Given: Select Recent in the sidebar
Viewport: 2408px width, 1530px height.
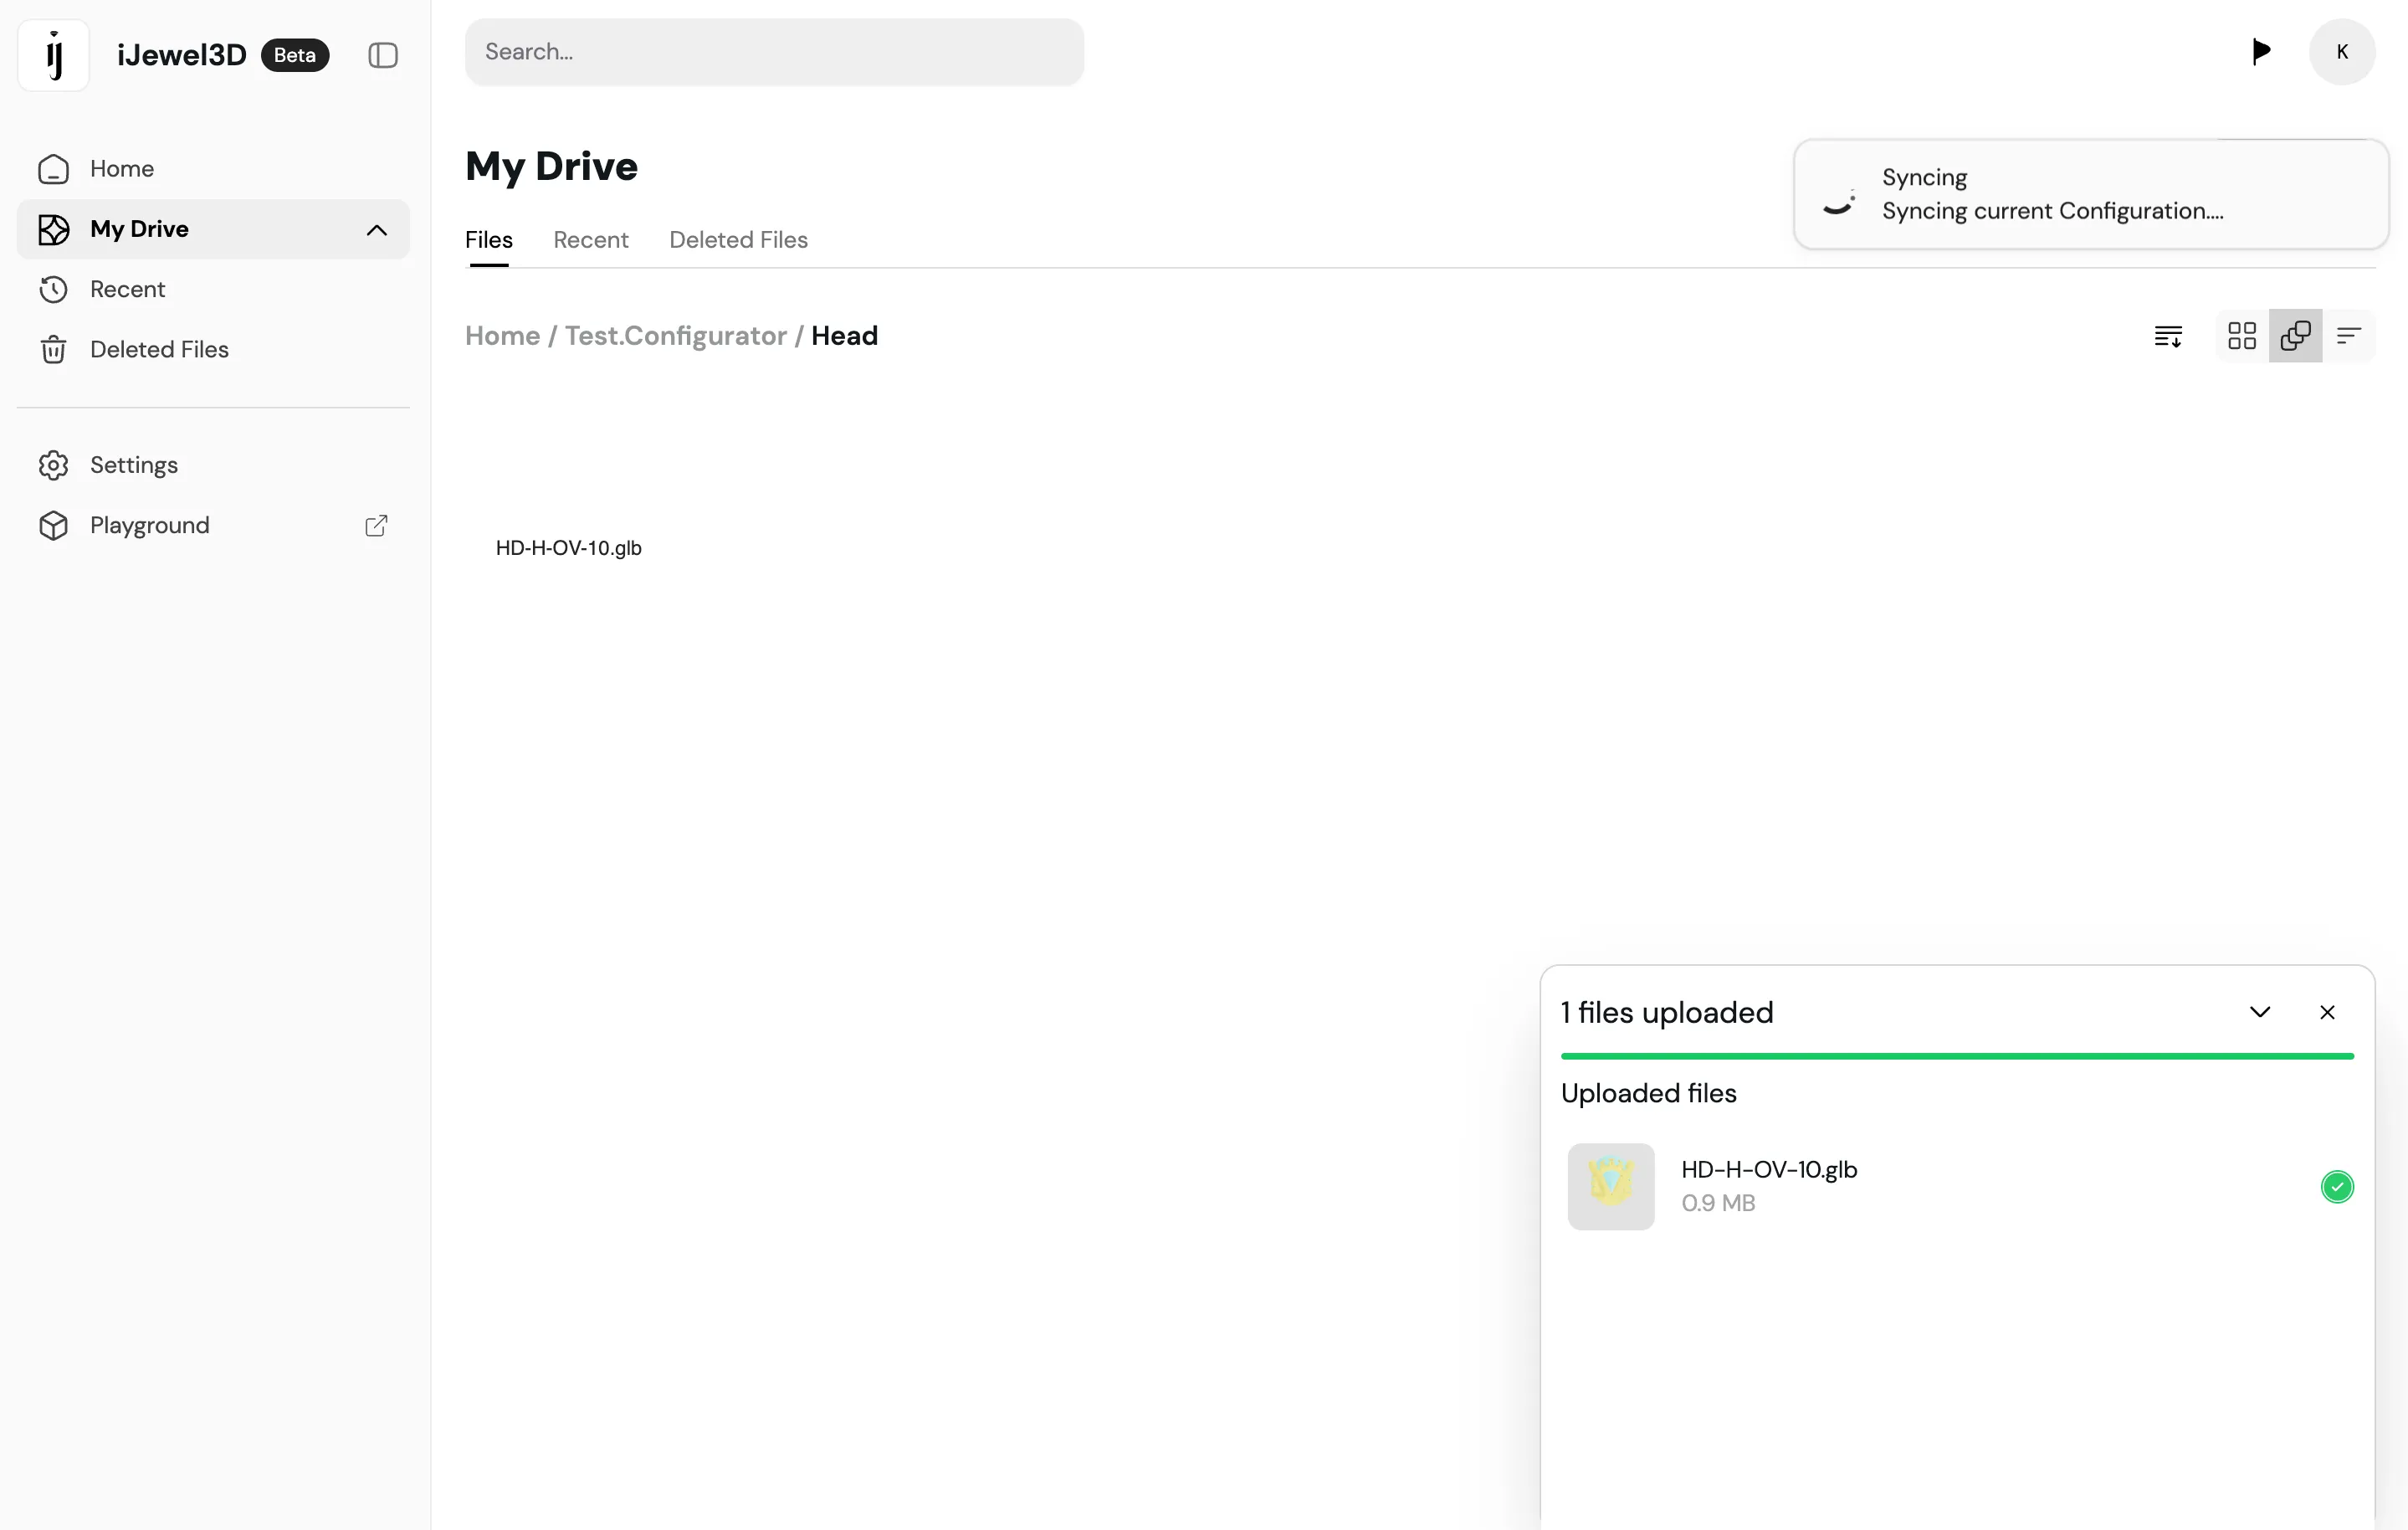Looking at the screenshot, I should 127,290.
